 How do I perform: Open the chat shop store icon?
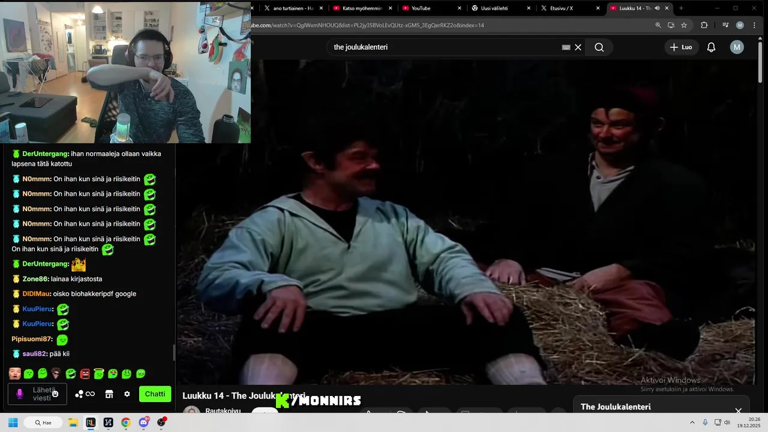tap(109, 394)
